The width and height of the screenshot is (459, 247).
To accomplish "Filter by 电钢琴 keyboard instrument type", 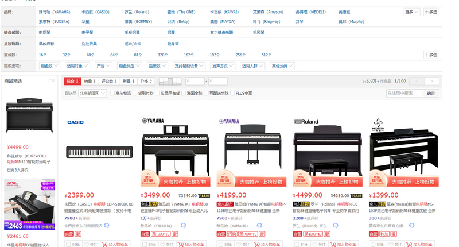I will [45, 33].
